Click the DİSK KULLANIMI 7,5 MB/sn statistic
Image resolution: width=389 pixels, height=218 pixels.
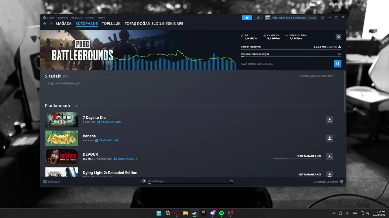point(296,37)
